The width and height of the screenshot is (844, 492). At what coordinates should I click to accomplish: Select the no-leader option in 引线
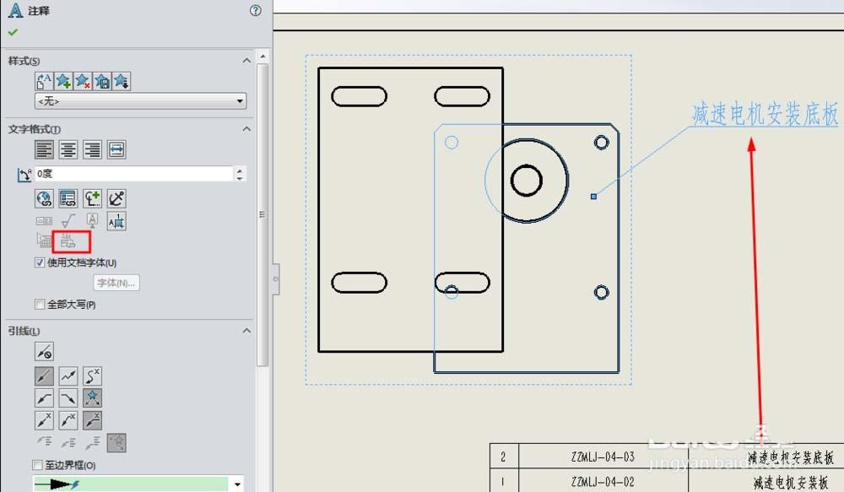click(x=45, y=352)
